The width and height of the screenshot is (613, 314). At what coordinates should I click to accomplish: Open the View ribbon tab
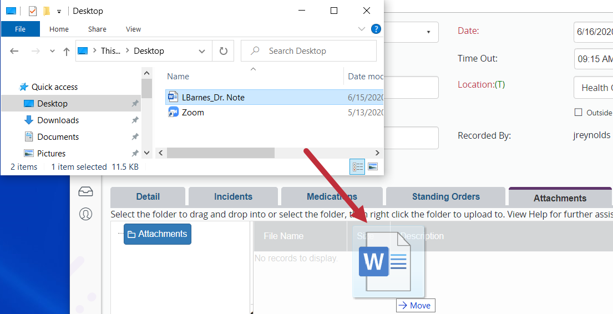(x=133, y=29)
